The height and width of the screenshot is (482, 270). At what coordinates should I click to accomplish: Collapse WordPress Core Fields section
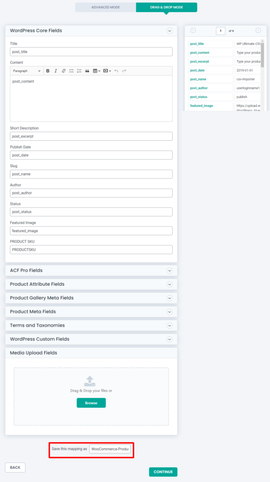click(169, 31)
